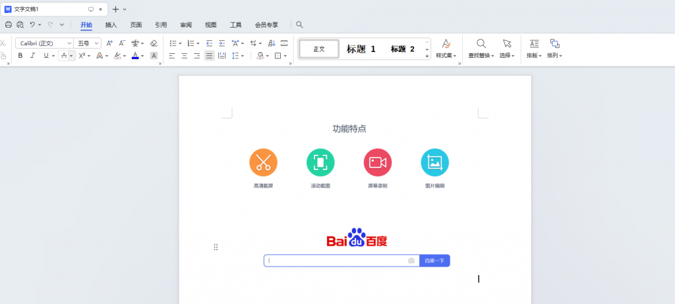Open the 排版 layout menu
The width and height of the screenshot is (675, 304).
534,49
